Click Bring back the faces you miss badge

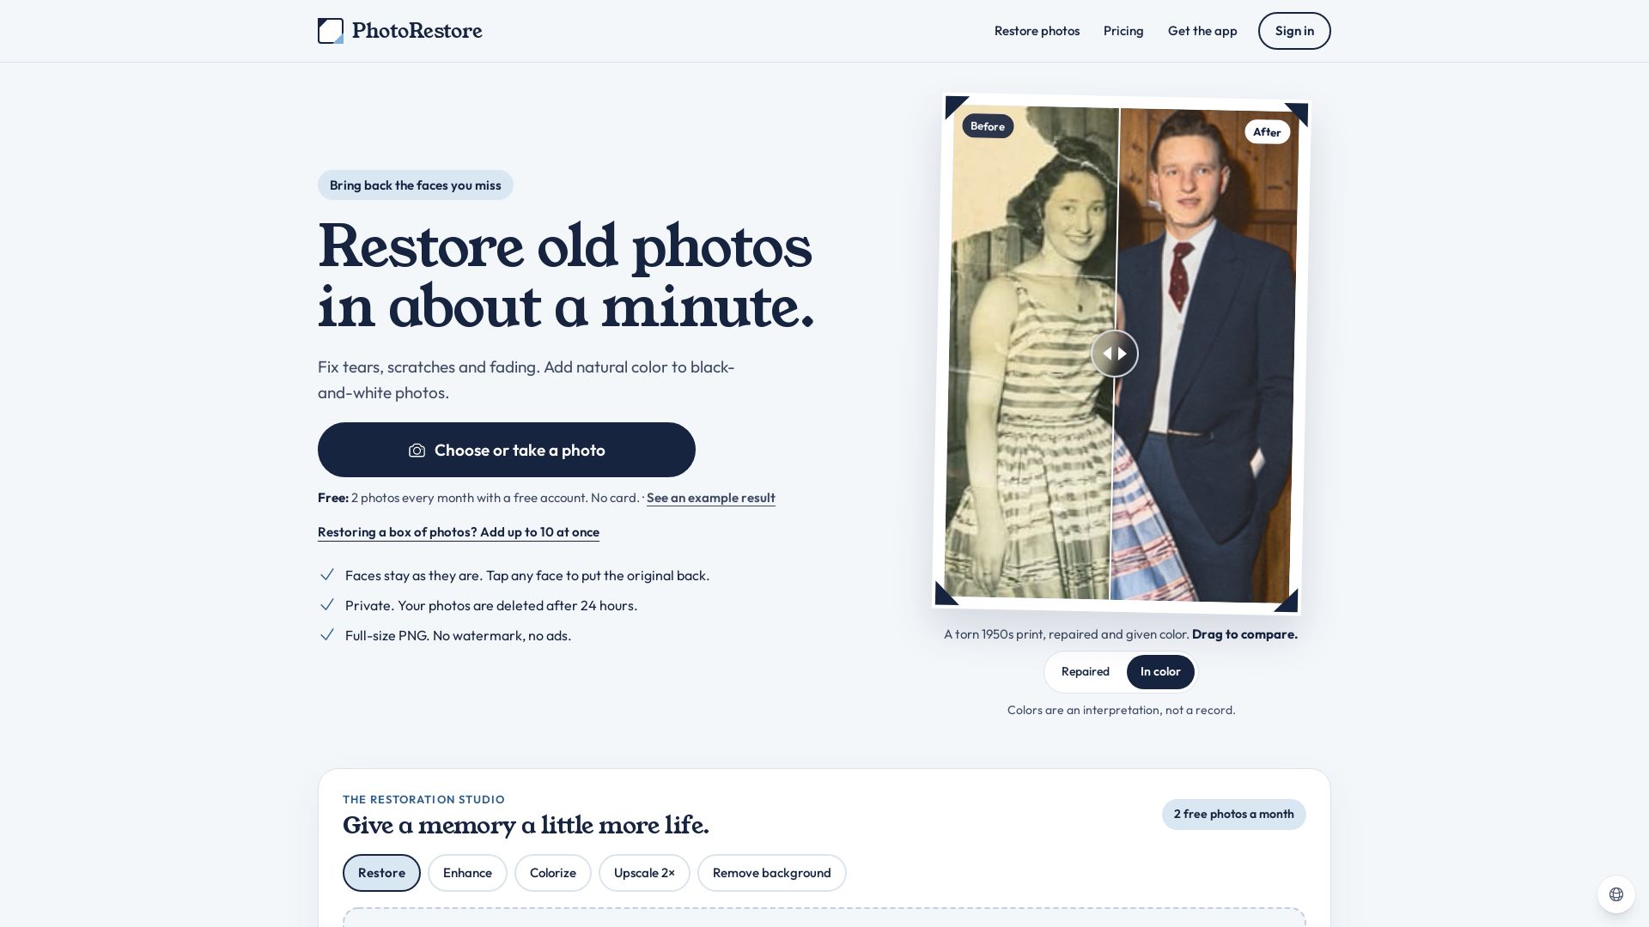pos(416,185)
